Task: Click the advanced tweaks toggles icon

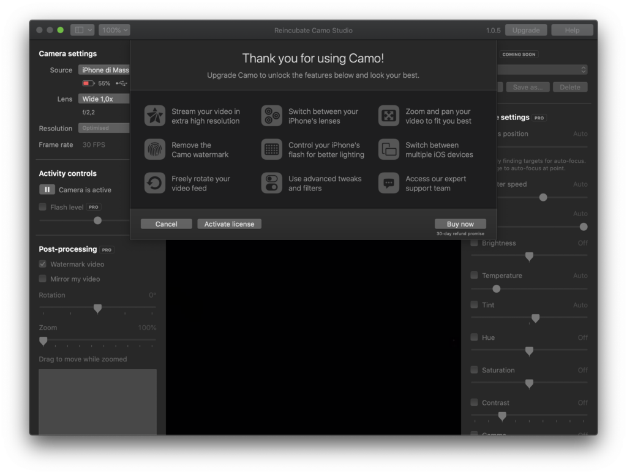Action: (x=271, y=183)
